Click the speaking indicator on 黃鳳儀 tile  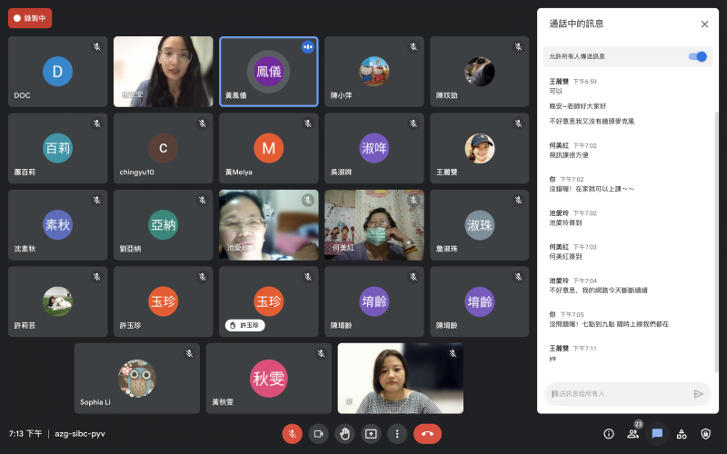click(307, 47)
